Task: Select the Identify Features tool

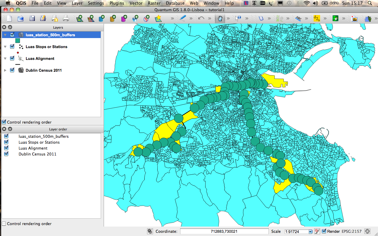Action: [x=238, y=18]
